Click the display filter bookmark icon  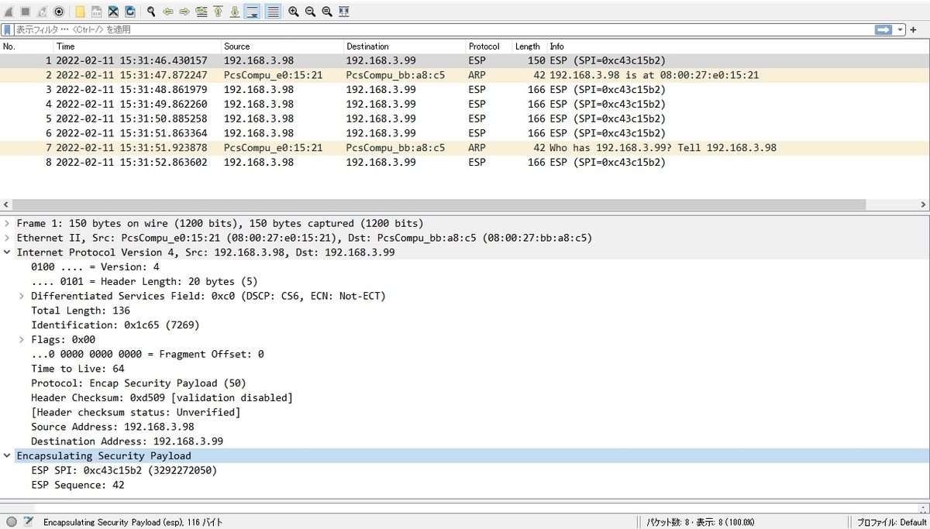pyautogui.click(x=7, y=29)
